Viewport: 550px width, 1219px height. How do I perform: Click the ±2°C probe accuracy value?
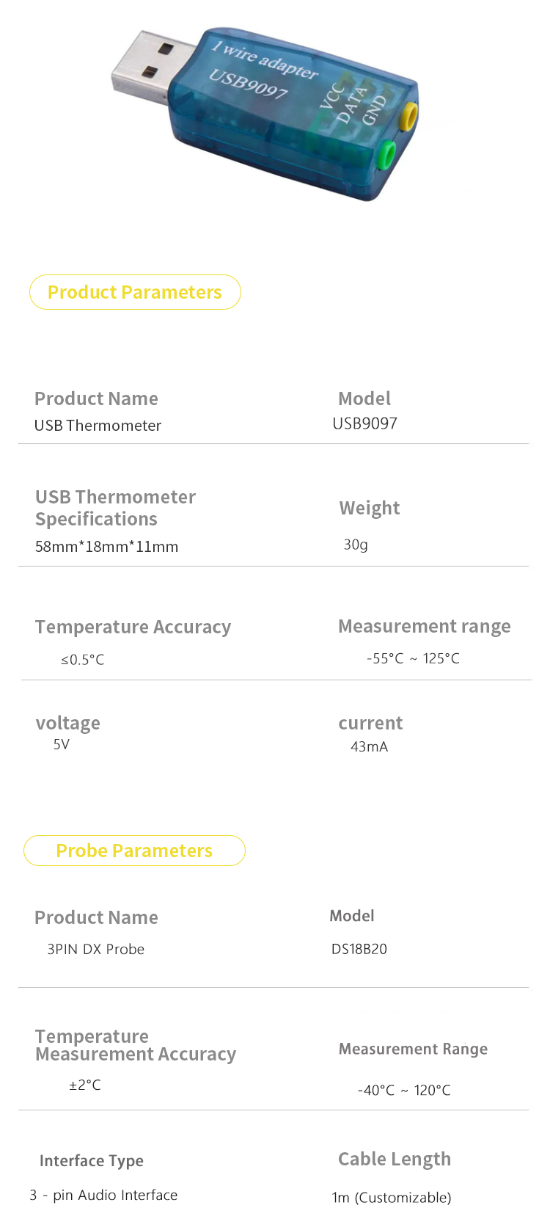click(85, 1085)
